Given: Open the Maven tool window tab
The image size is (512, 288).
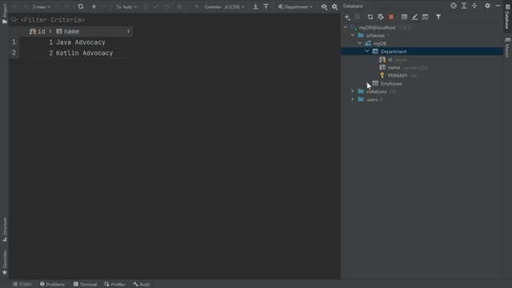Looking at the screenshot, I should tap(507, 48).
